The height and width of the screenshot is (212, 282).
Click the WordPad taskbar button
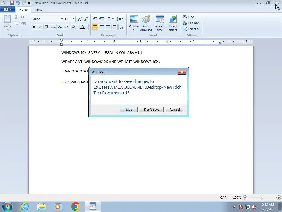coord(93,206)
